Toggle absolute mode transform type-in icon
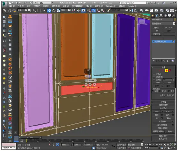 tap(58, 145)
